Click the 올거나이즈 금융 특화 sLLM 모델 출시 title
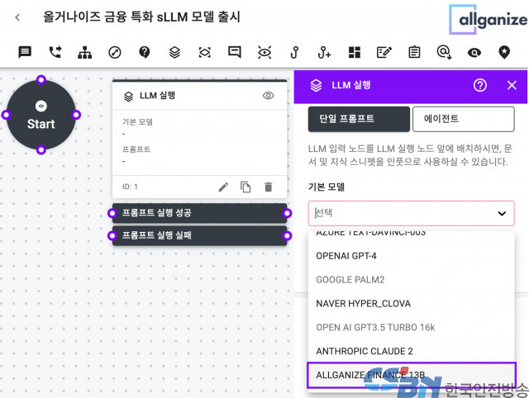The image size is (529, 398). pos(141,17)
